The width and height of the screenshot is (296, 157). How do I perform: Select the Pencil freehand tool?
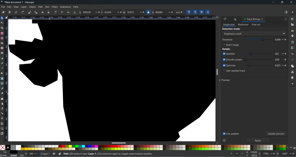2,63
